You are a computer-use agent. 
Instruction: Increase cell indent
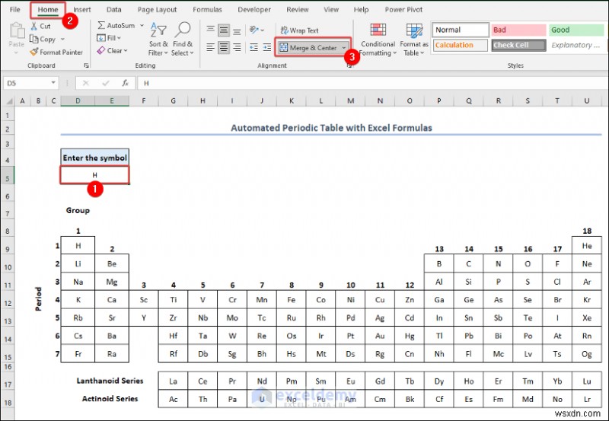[267, 47]
